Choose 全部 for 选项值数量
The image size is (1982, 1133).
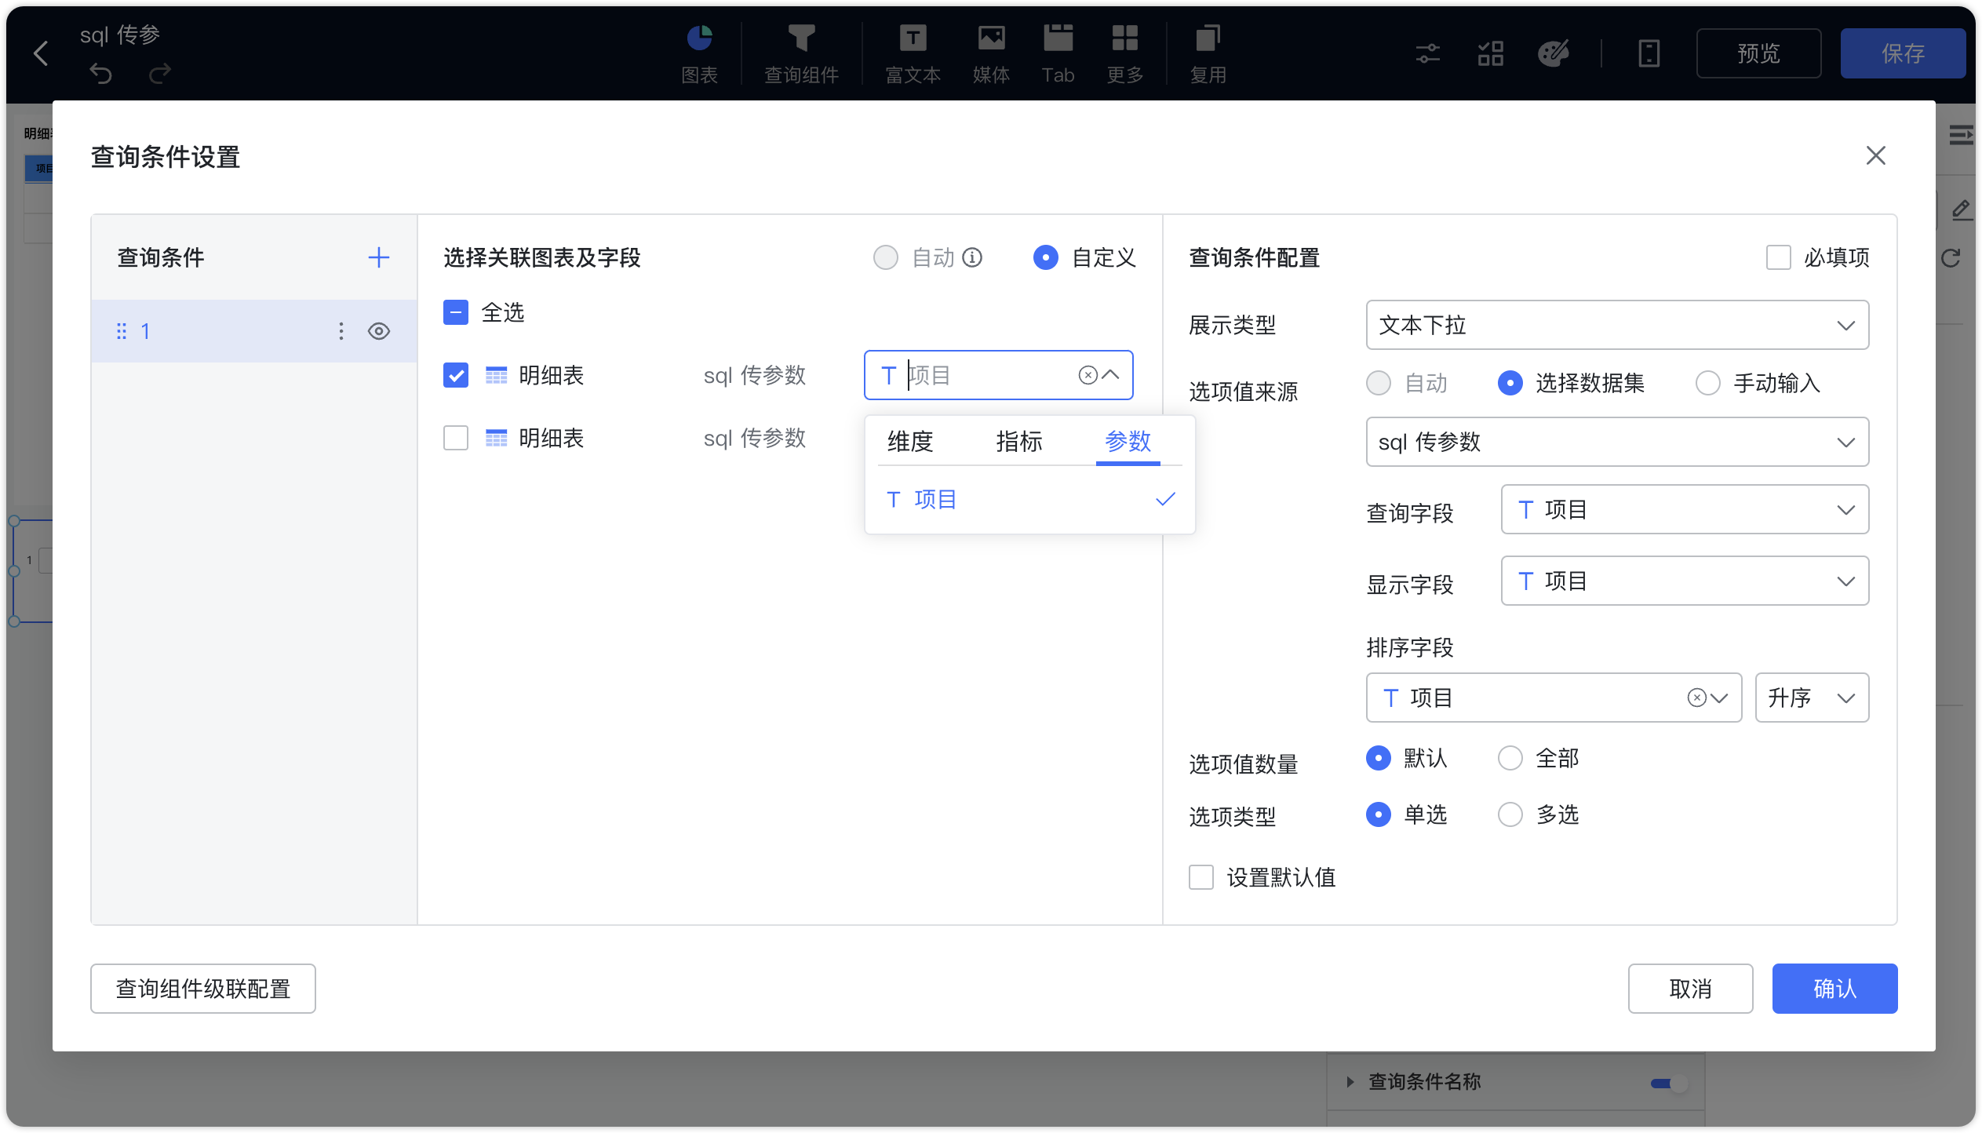click(1510, 758)
